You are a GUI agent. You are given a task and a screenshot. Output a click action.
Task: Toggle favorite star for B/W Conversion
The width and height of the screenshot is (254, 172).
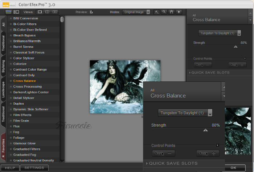click(x=11, y=18)
